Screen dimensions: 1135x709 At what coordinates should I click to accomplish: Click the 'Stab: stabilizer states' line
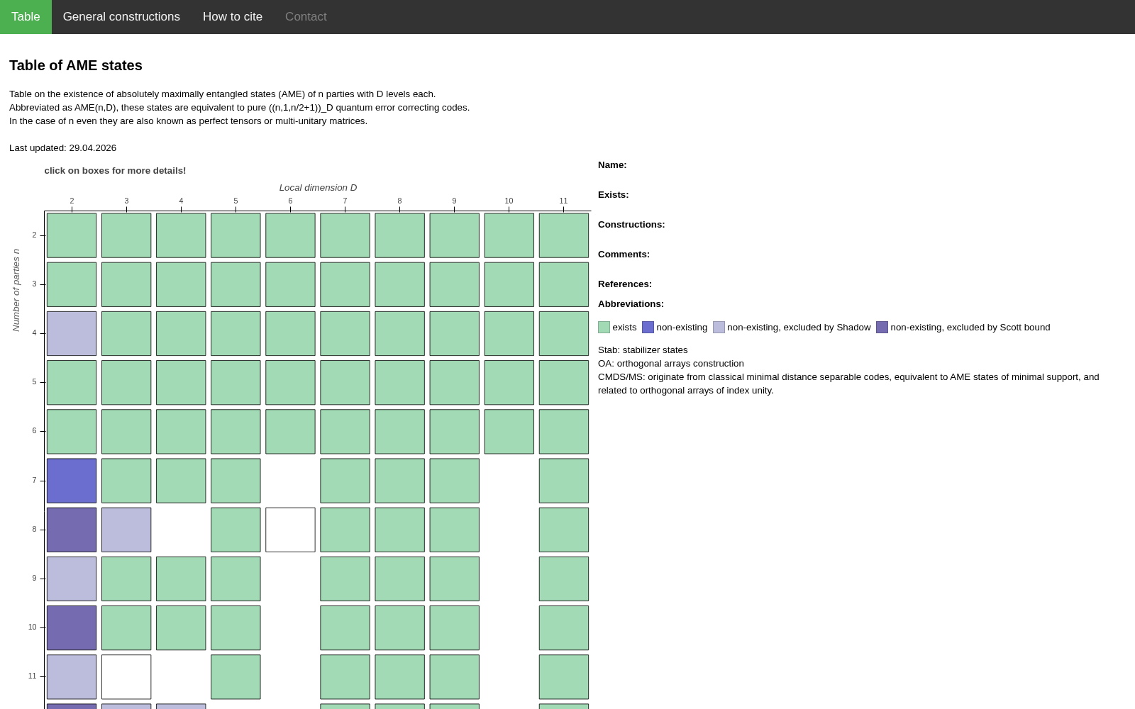643,350
